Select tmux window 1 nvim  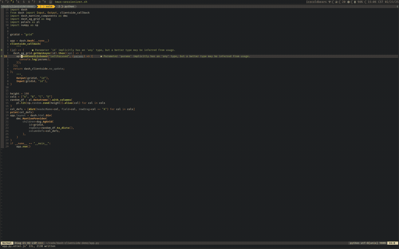click(46, 6)
